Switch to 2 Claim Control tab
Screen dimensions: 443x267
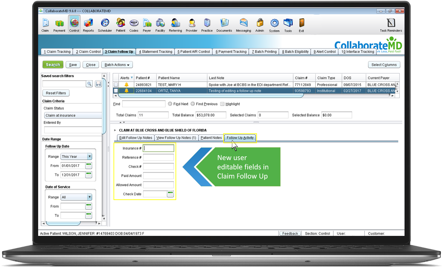(x=88, y=52)
